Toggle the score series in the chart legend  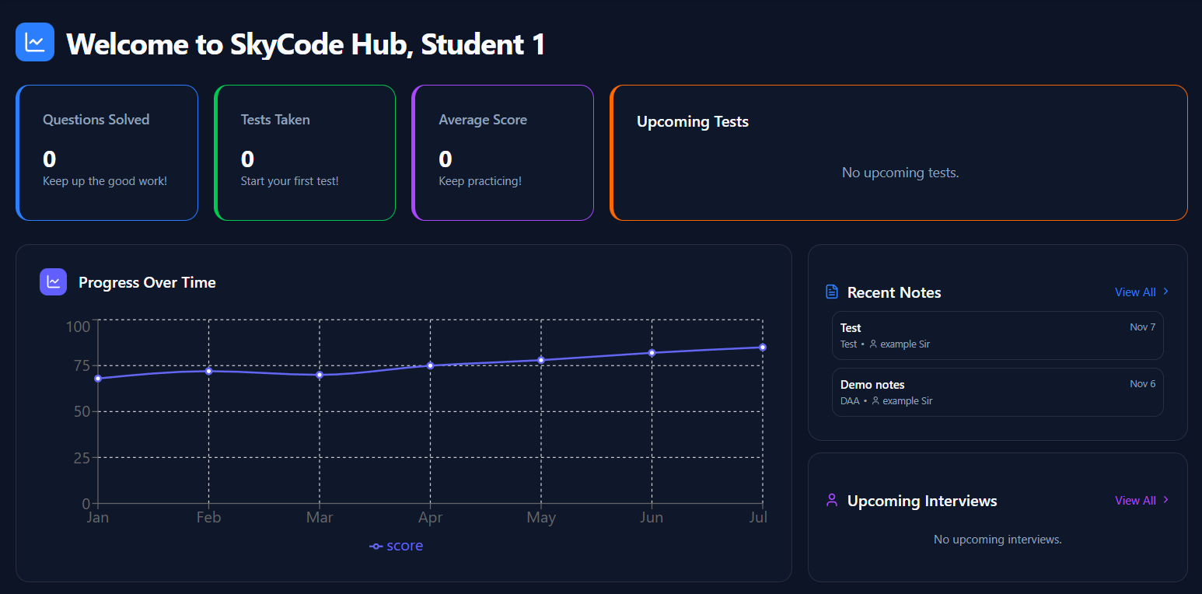(397, 545)
